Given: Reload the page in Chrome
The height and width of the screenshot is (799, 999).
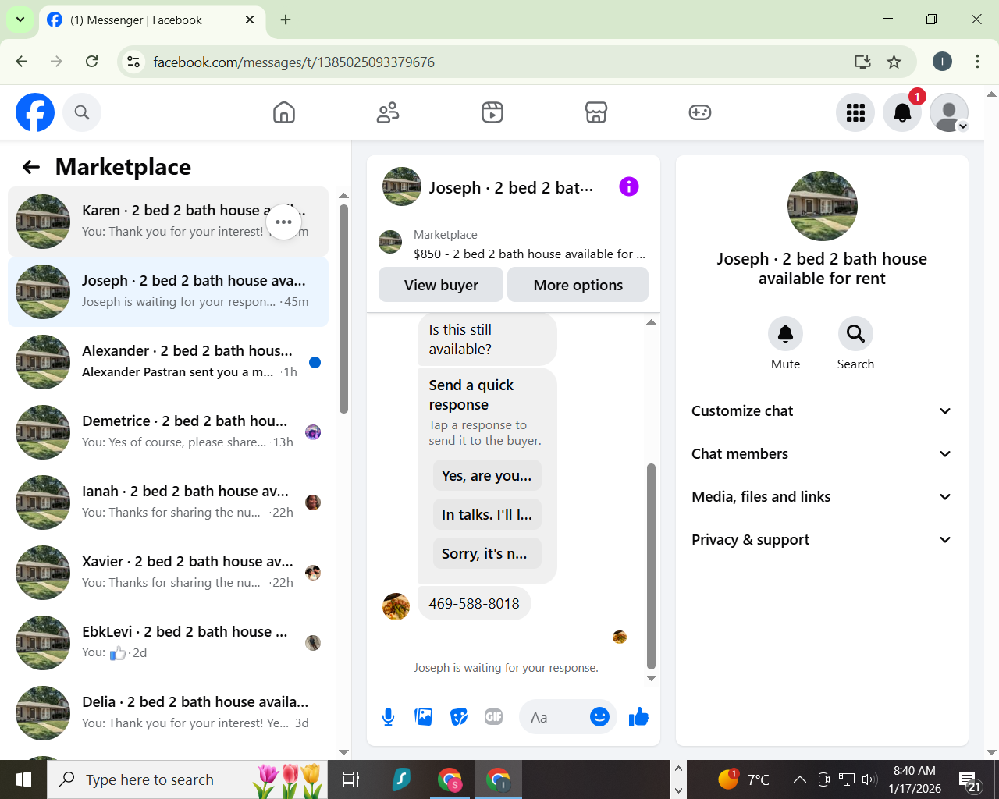Looking at the screenshot, I should [91, 62].
